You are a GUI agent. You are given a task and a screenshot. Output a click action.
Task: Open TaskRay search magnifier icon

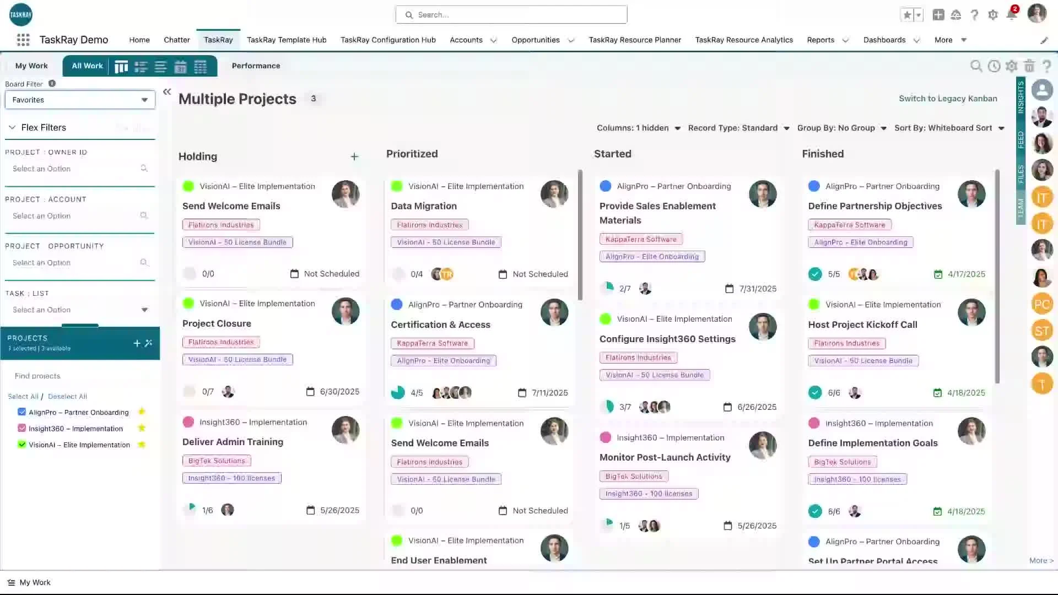pyautogui.click(x=976, y=66)
